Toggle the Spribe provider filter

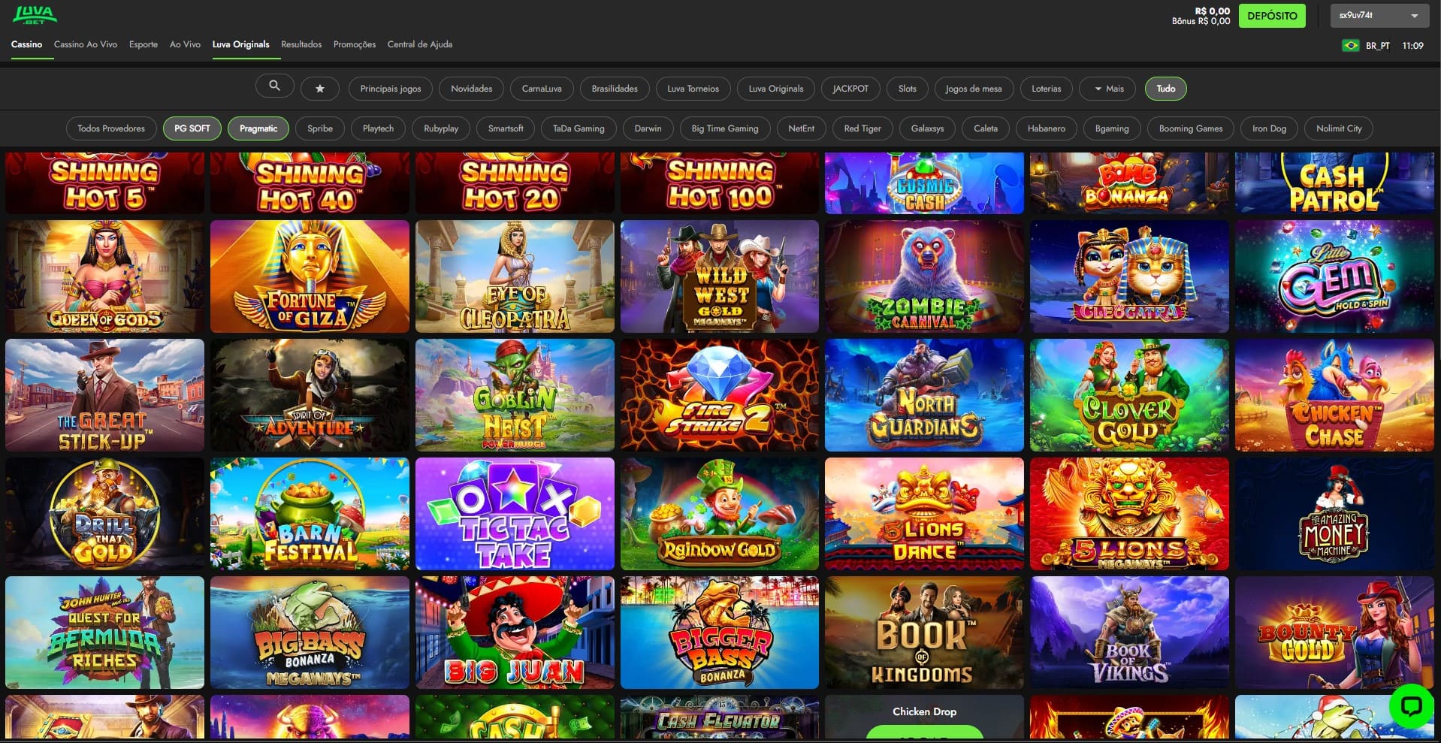[320, 128]
